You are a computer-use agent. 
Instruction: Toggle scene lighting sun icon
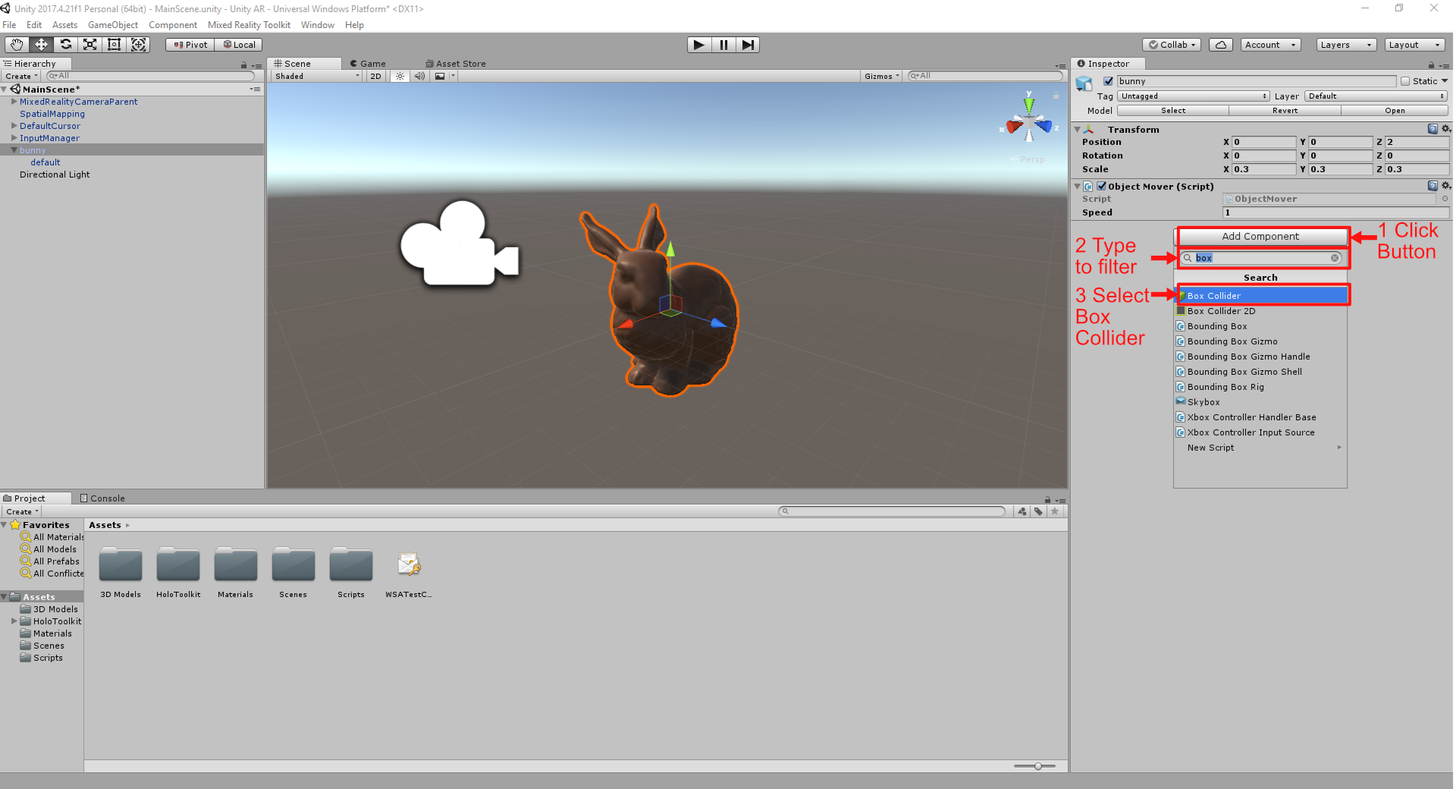coord(400,76)
